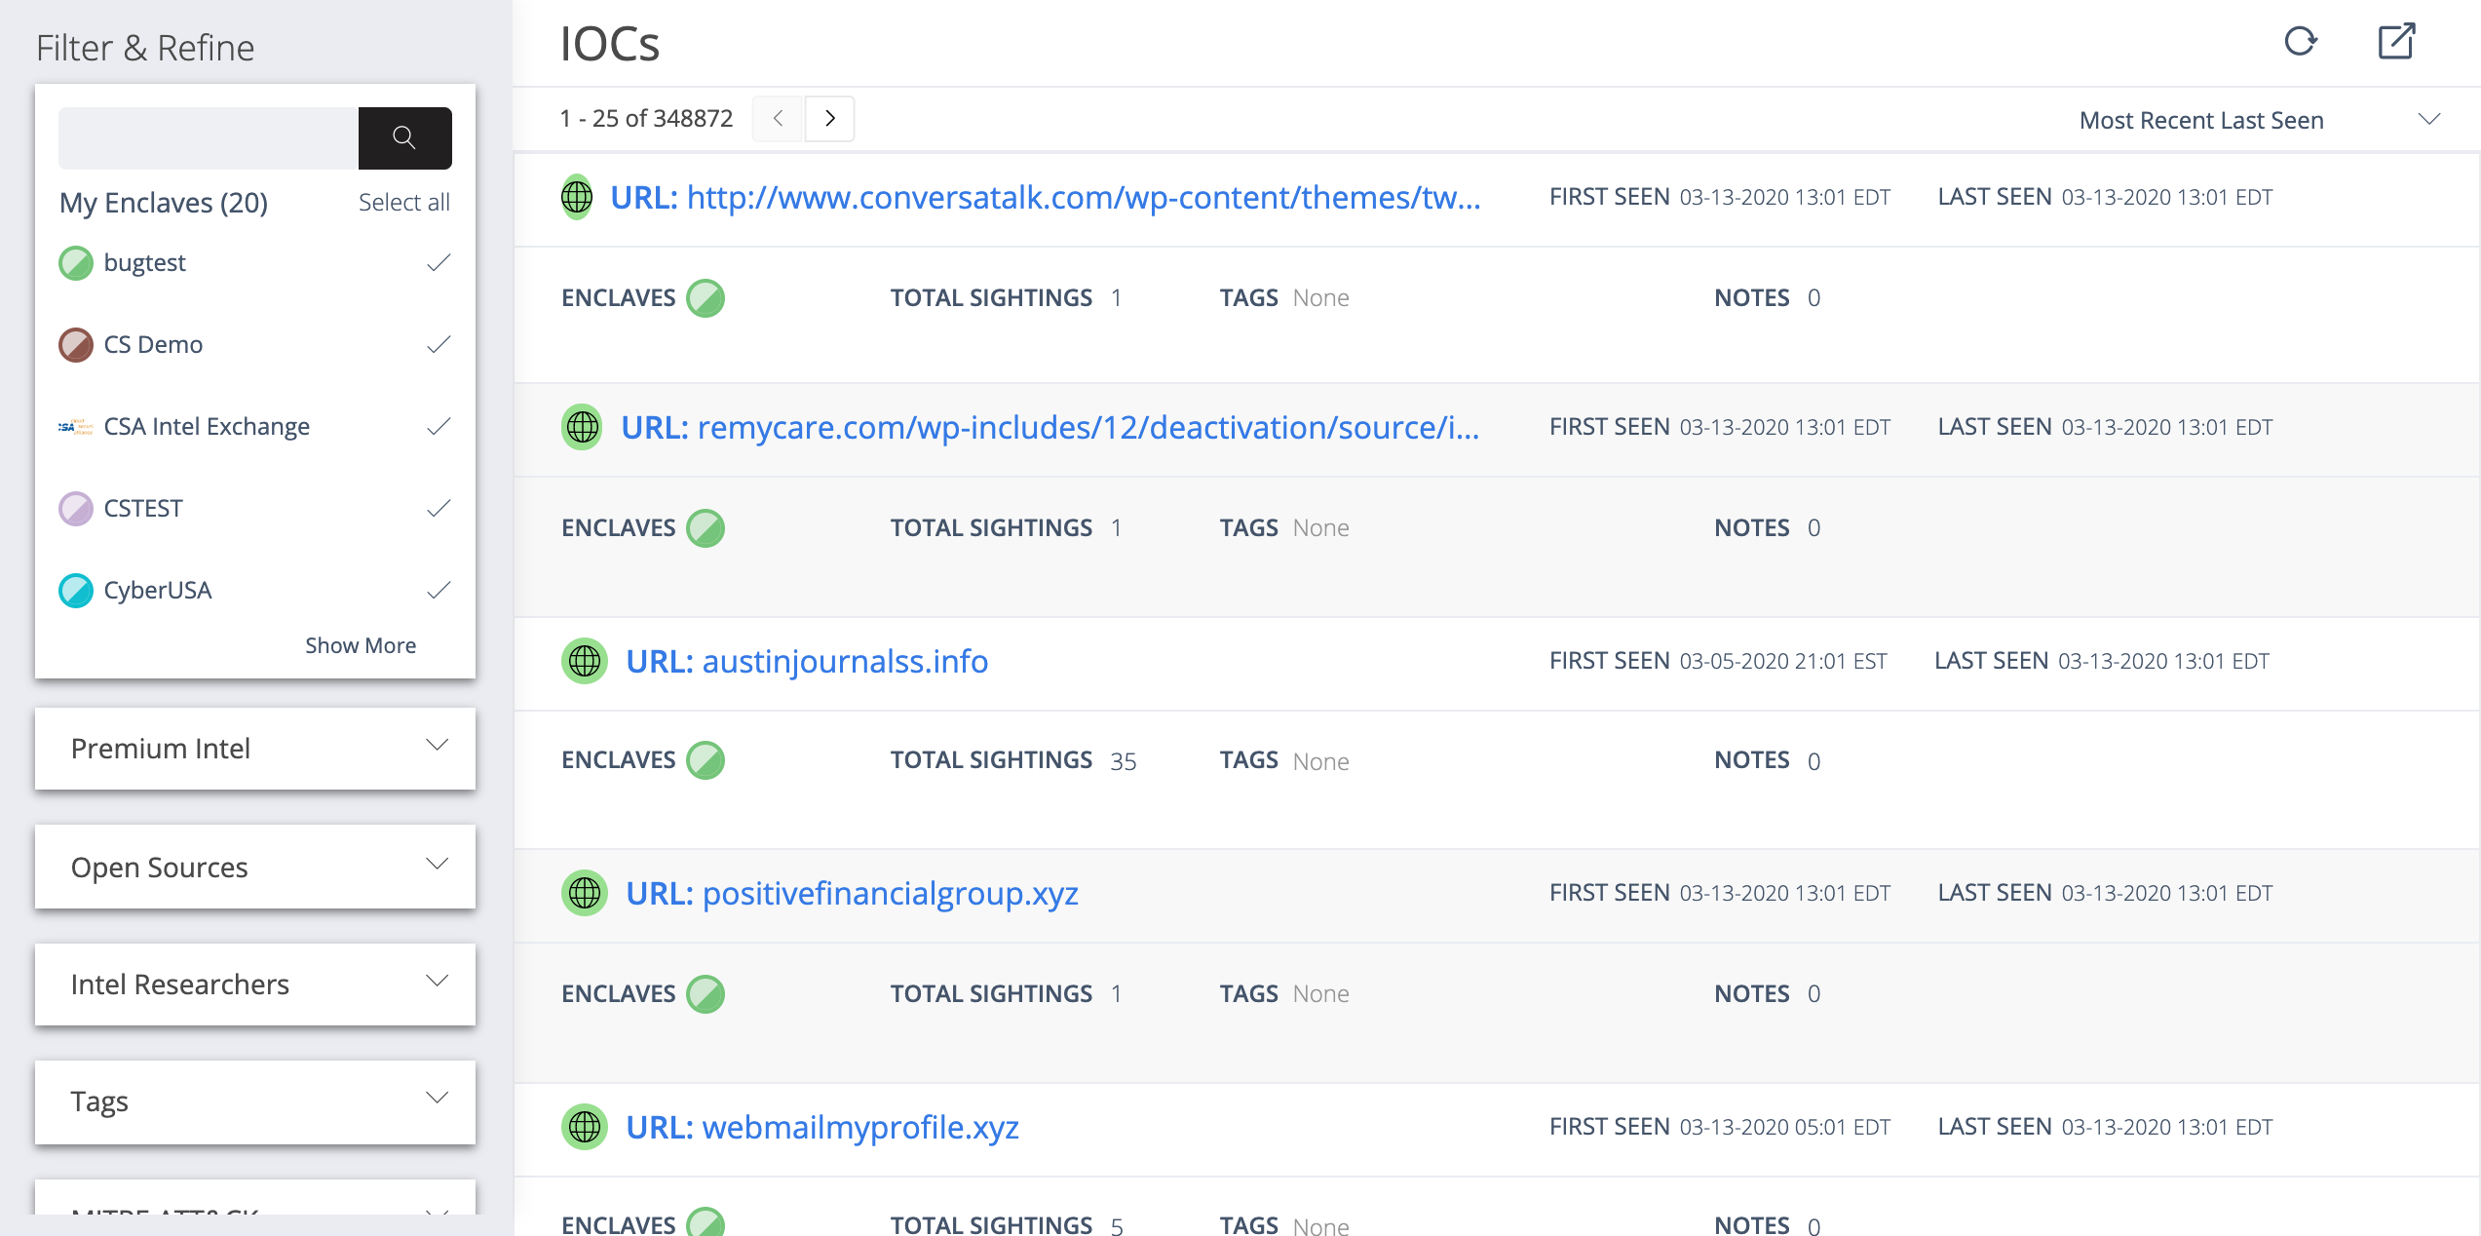The width and height of the screenshot is (2481, 1236).
Task: Click enclave badge under conversatalk.com entry
Action: (706, 298)
